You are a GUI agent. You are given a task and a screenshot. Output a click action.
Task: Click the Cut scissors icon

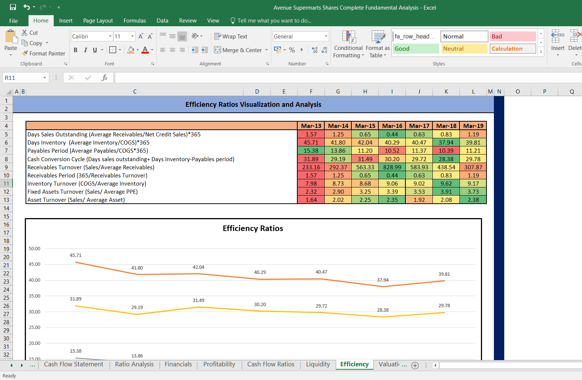[25, 33]
